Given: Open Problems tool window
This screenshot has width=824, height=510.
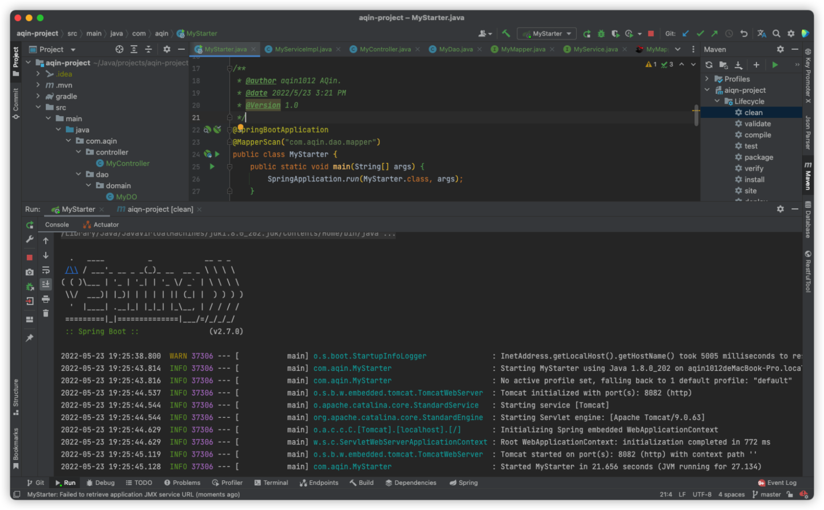Looking at the screenshot, I should 182,483.
